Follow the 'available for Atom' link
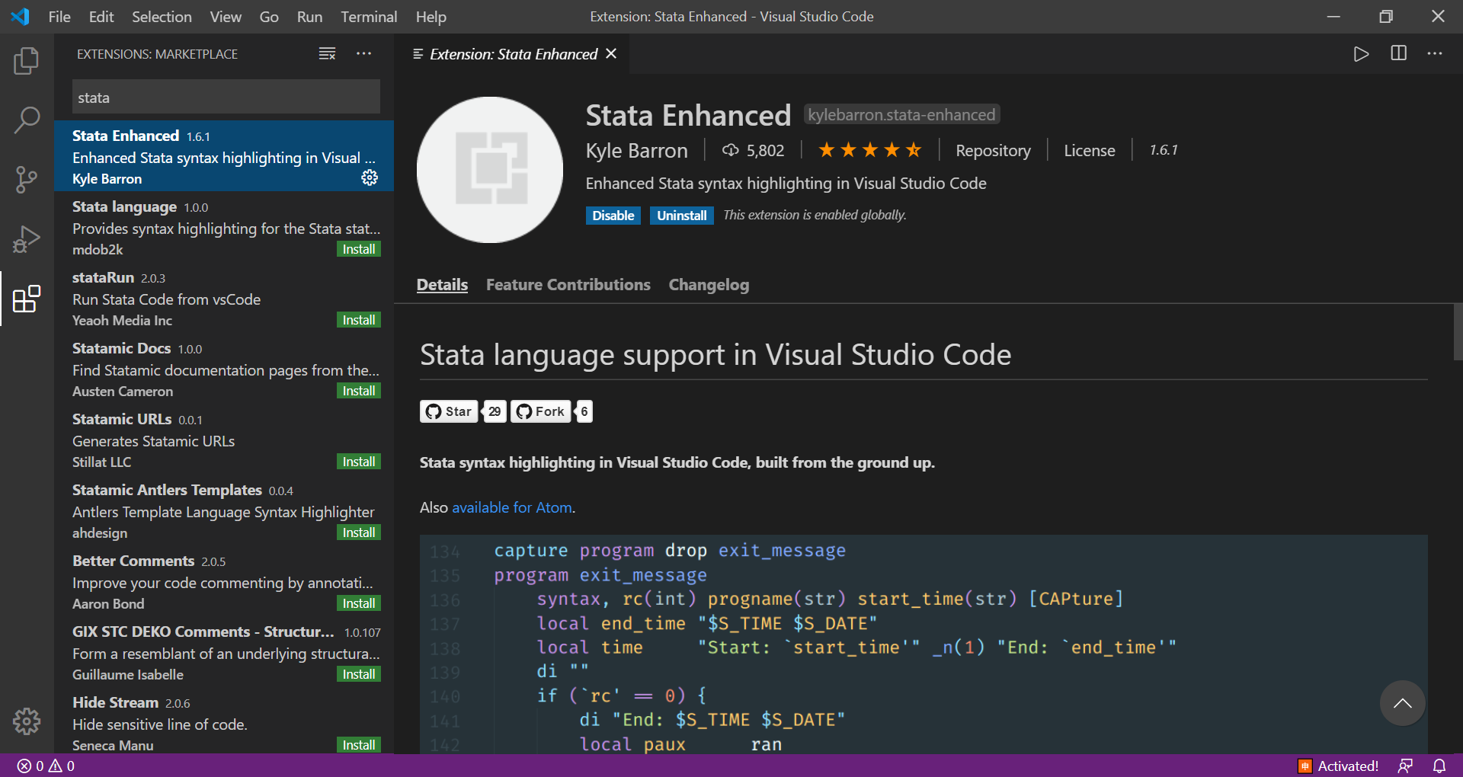 tap(511, 507)
